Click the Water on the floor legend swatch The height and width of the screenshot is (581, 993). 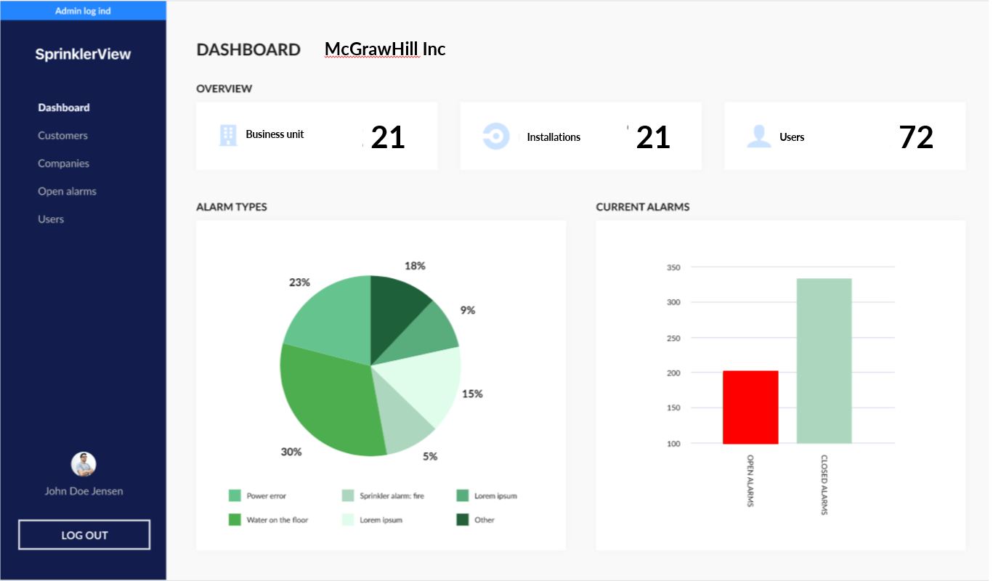click(235, 519)
